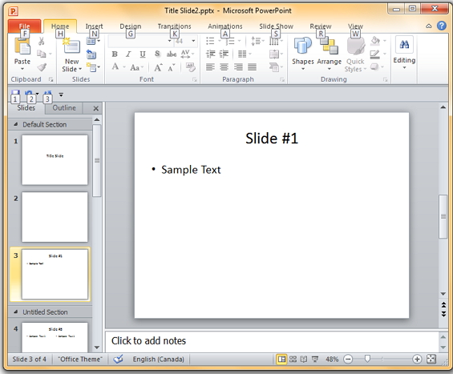Open the Character Spacing AV dropdown
Image resolution: width=453 pixels, height=374 pixels.
[187, 54]
